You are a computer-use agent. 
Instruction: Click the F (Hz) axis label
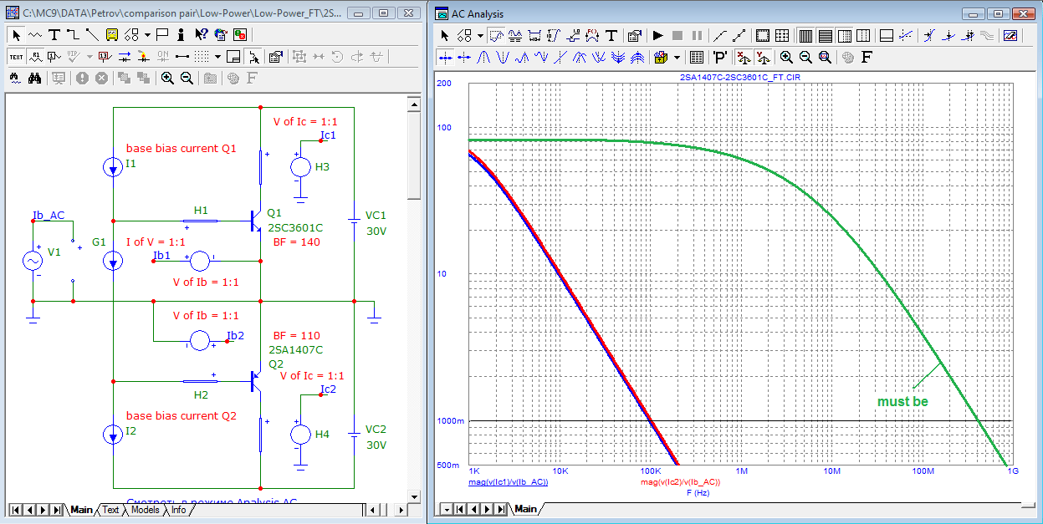(x=699, y=493)
